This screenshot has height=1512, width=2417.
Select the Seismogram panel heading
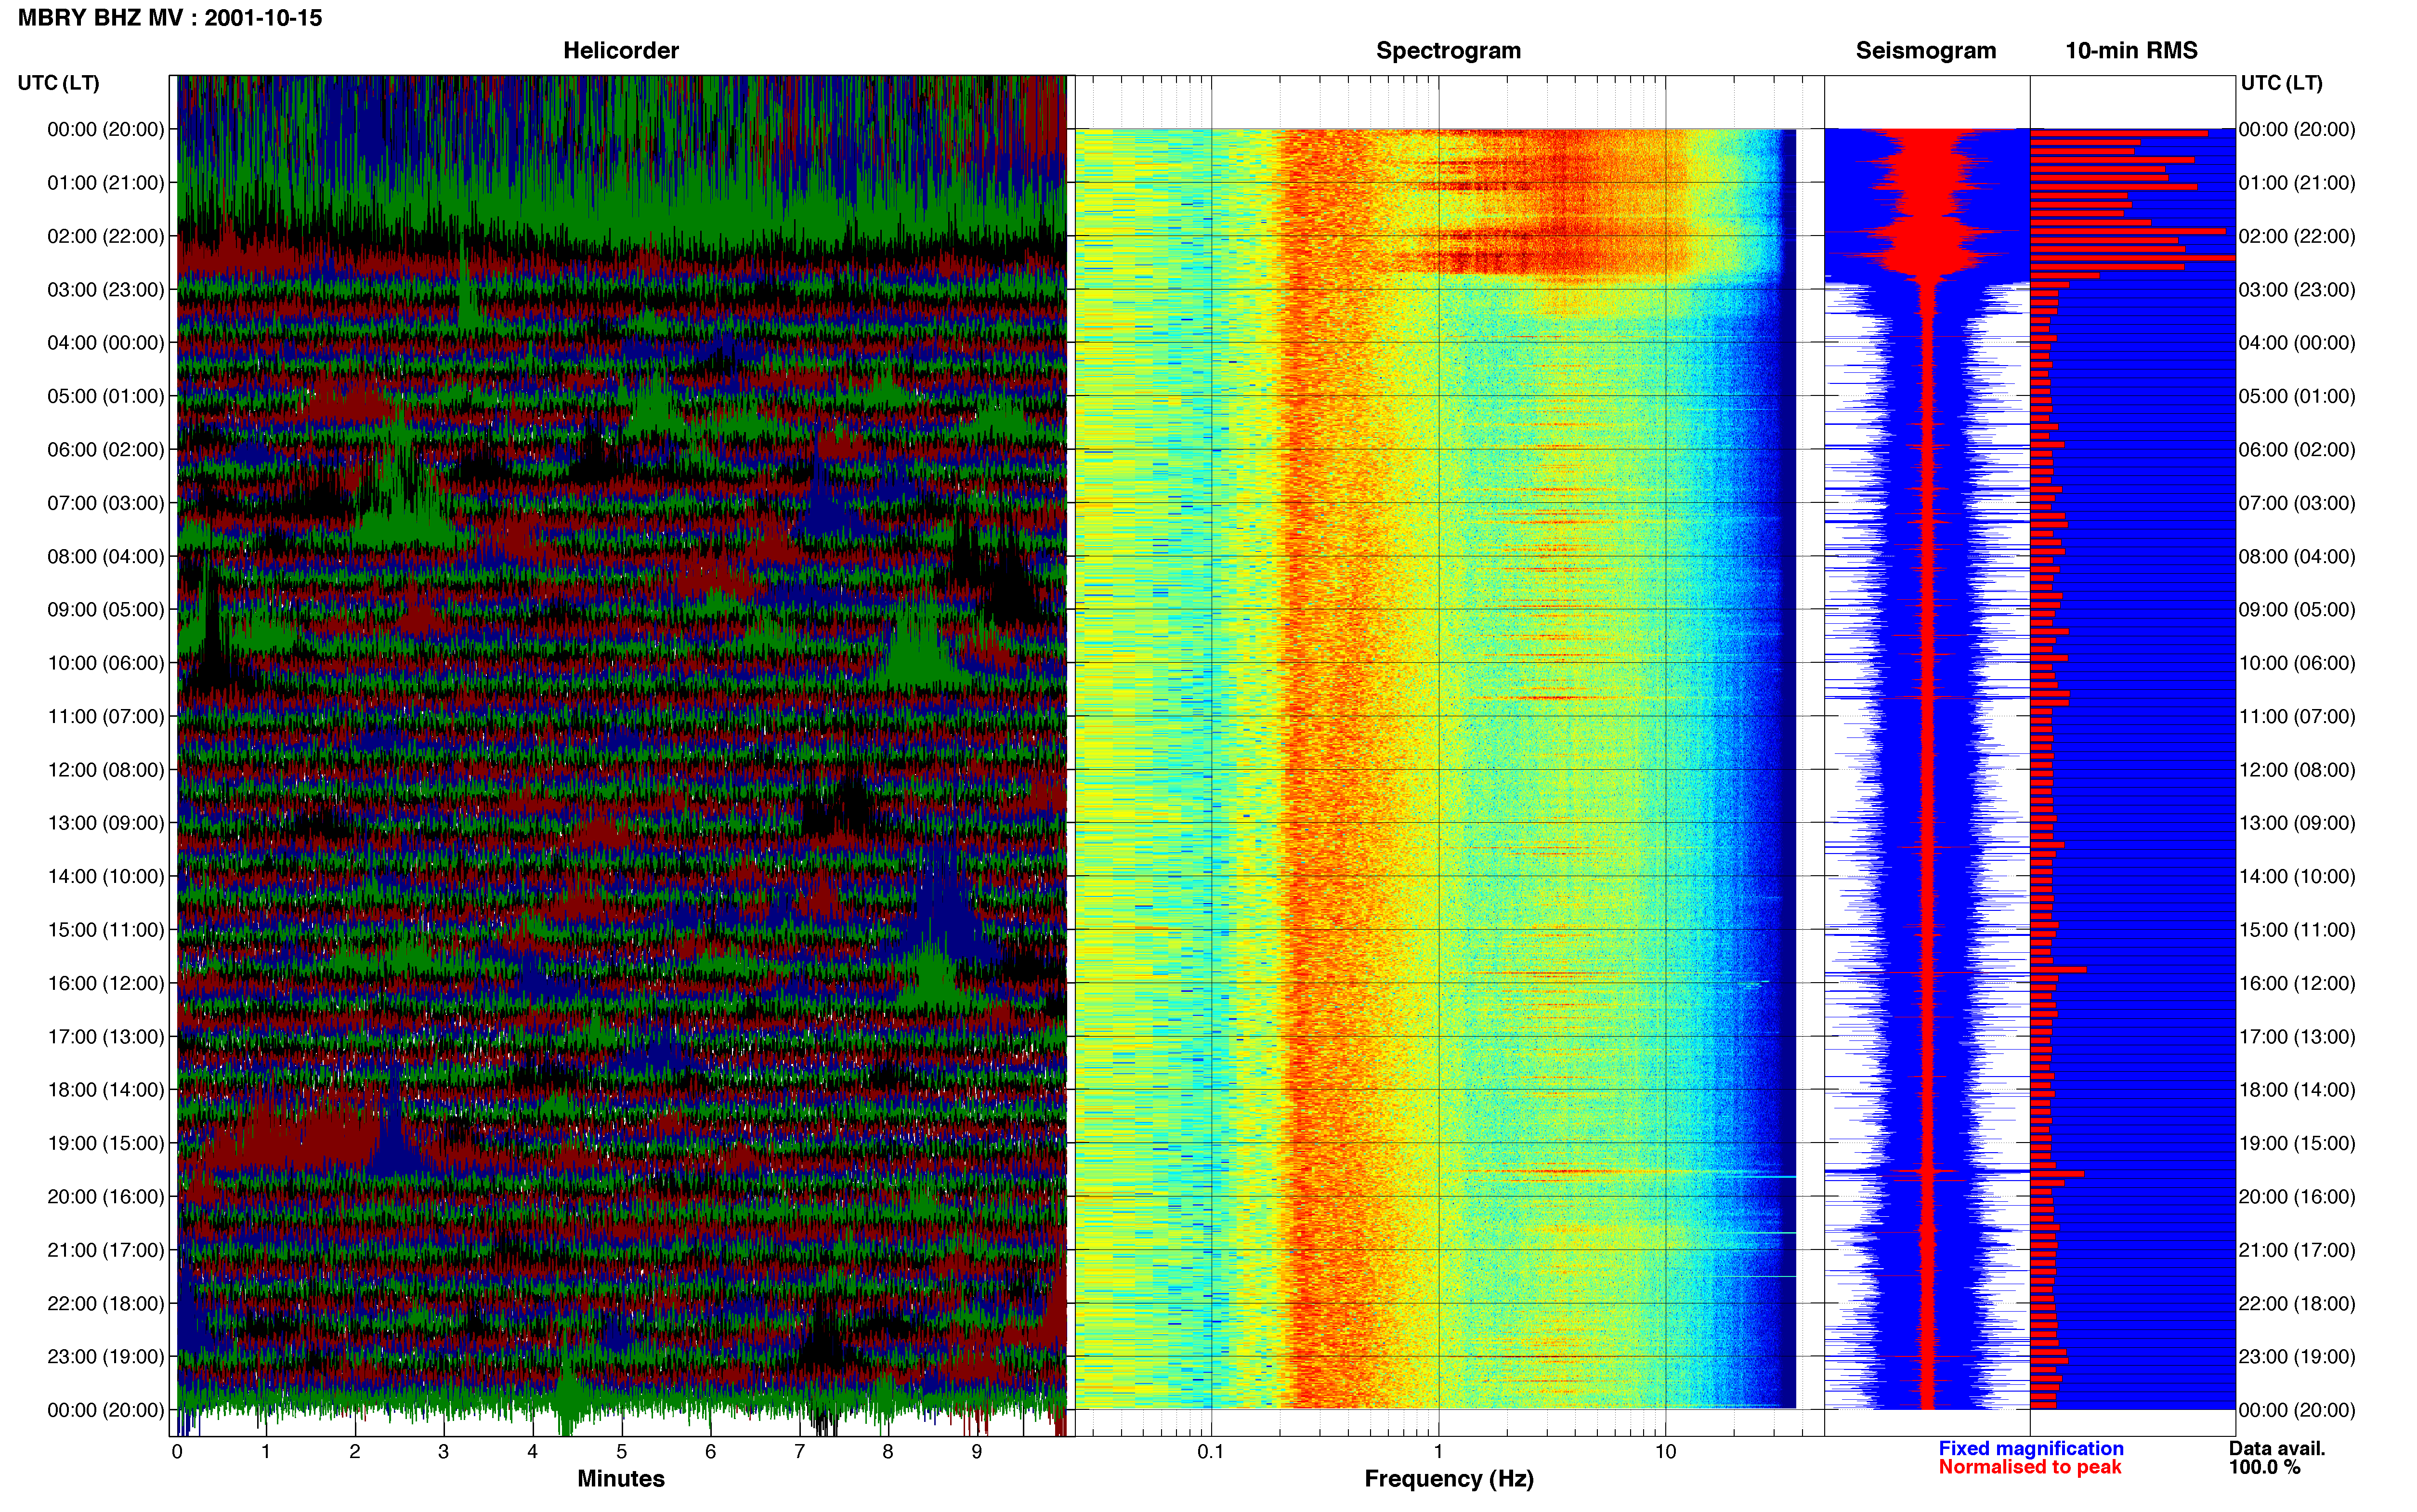tap(1925, 51)
